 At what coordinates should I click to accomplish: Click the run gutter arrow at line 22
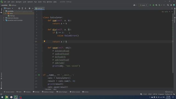pyautogui.click(x=39, y=75)
